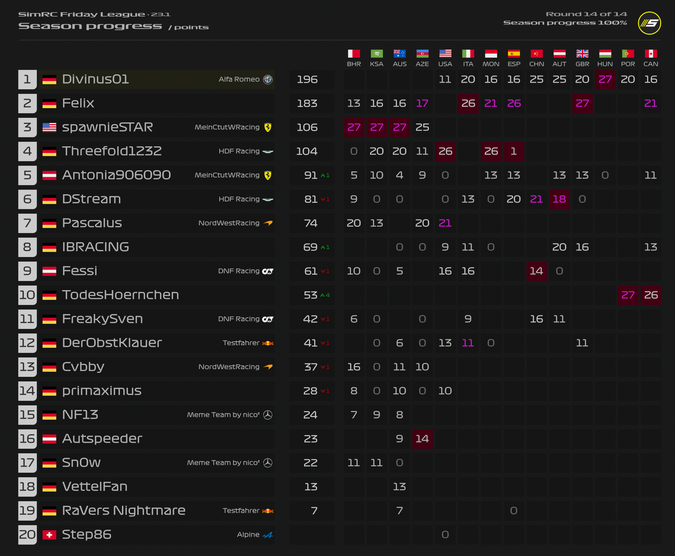Click the SimRC logo in top right
The image size is (675, 556).
(649, 23)
